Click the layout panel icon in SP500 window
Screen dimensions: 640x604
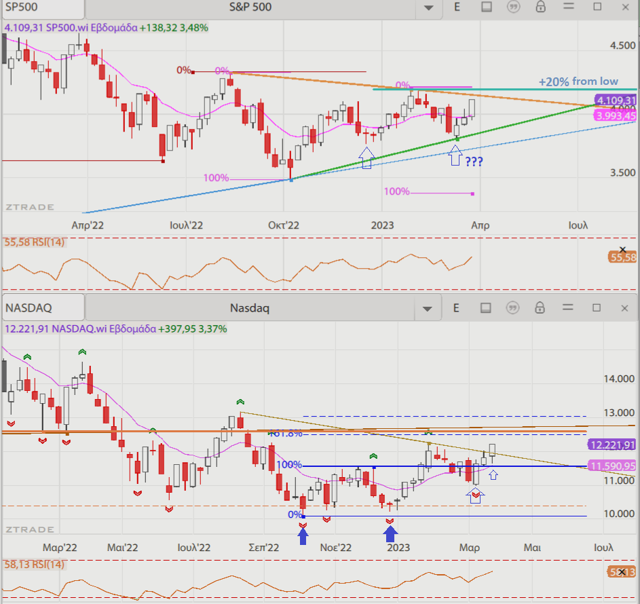pyautogui.click(x=486, y=7)
